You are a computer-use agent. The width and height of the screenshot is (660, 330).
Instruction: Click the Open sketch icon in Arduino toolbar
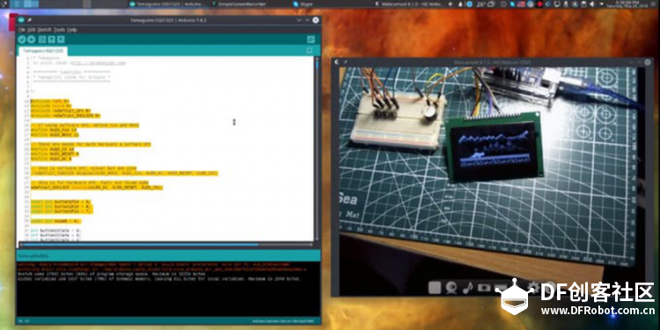click(51, 39)
